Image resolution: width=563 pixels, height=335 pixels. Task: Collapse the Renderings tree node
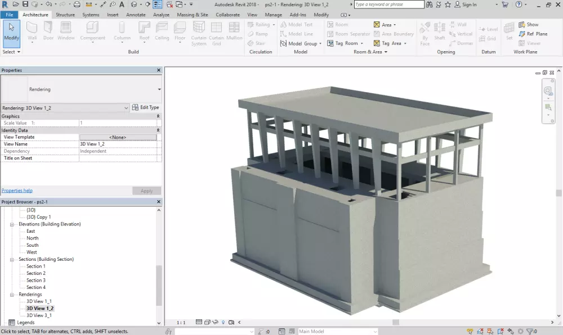(12, 295)
